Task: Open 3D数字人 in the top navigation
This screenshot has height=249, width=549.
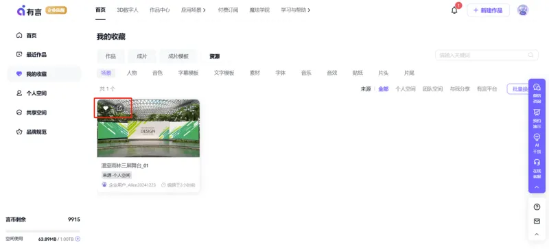Action: coord(128,10)
